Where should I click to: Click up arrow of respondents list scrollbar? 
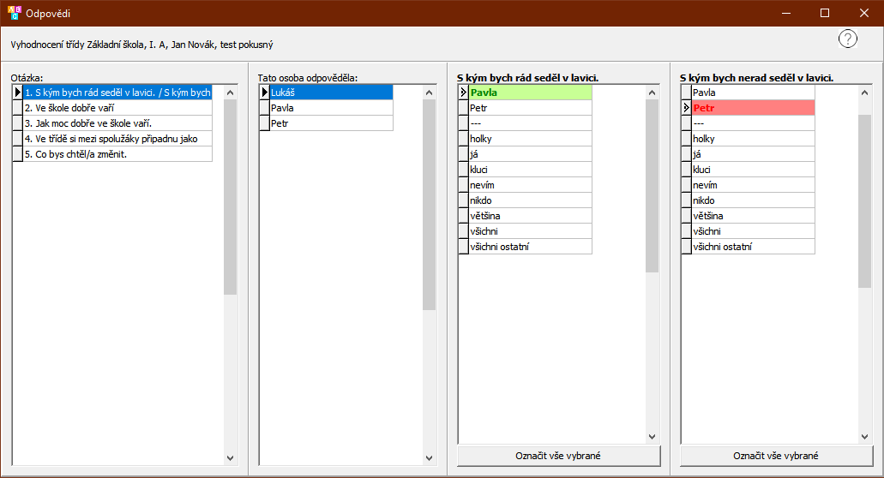pos(429,93)
